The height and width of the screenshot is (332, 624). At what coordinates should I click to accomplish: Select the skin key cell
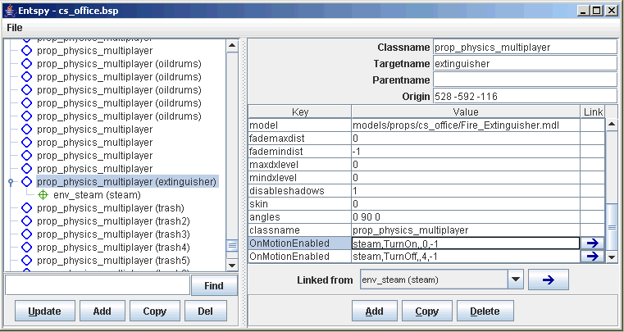300,204
